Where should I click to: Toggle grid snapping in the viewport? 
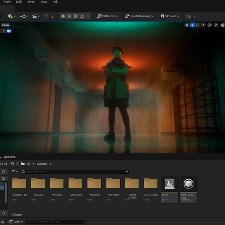click(222, 25)
